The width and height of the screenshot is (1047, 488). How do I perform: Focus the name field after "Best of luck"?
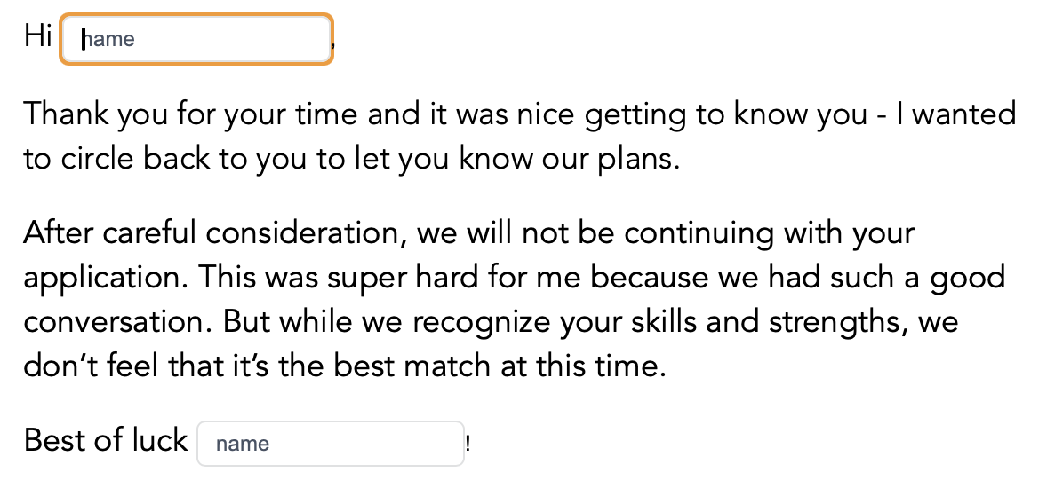tap(330, 443)
